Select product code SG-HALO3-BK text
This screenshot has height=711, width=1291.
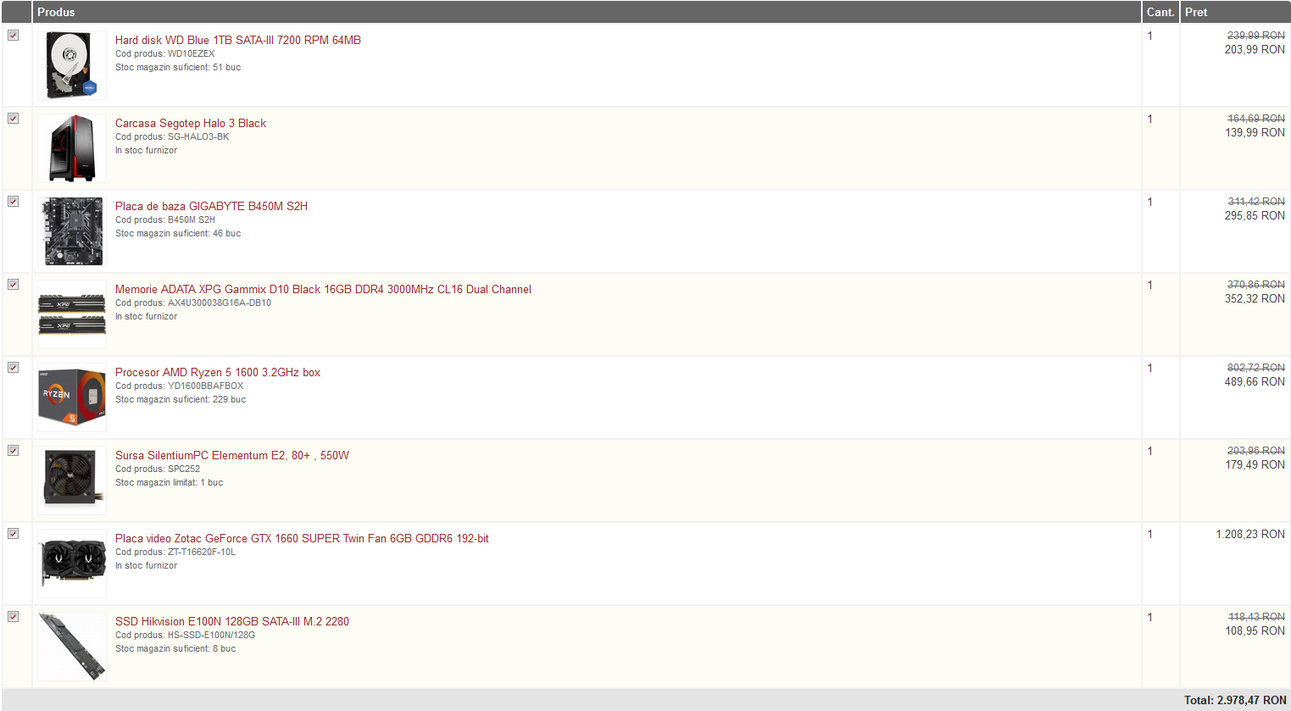point(198,136)
